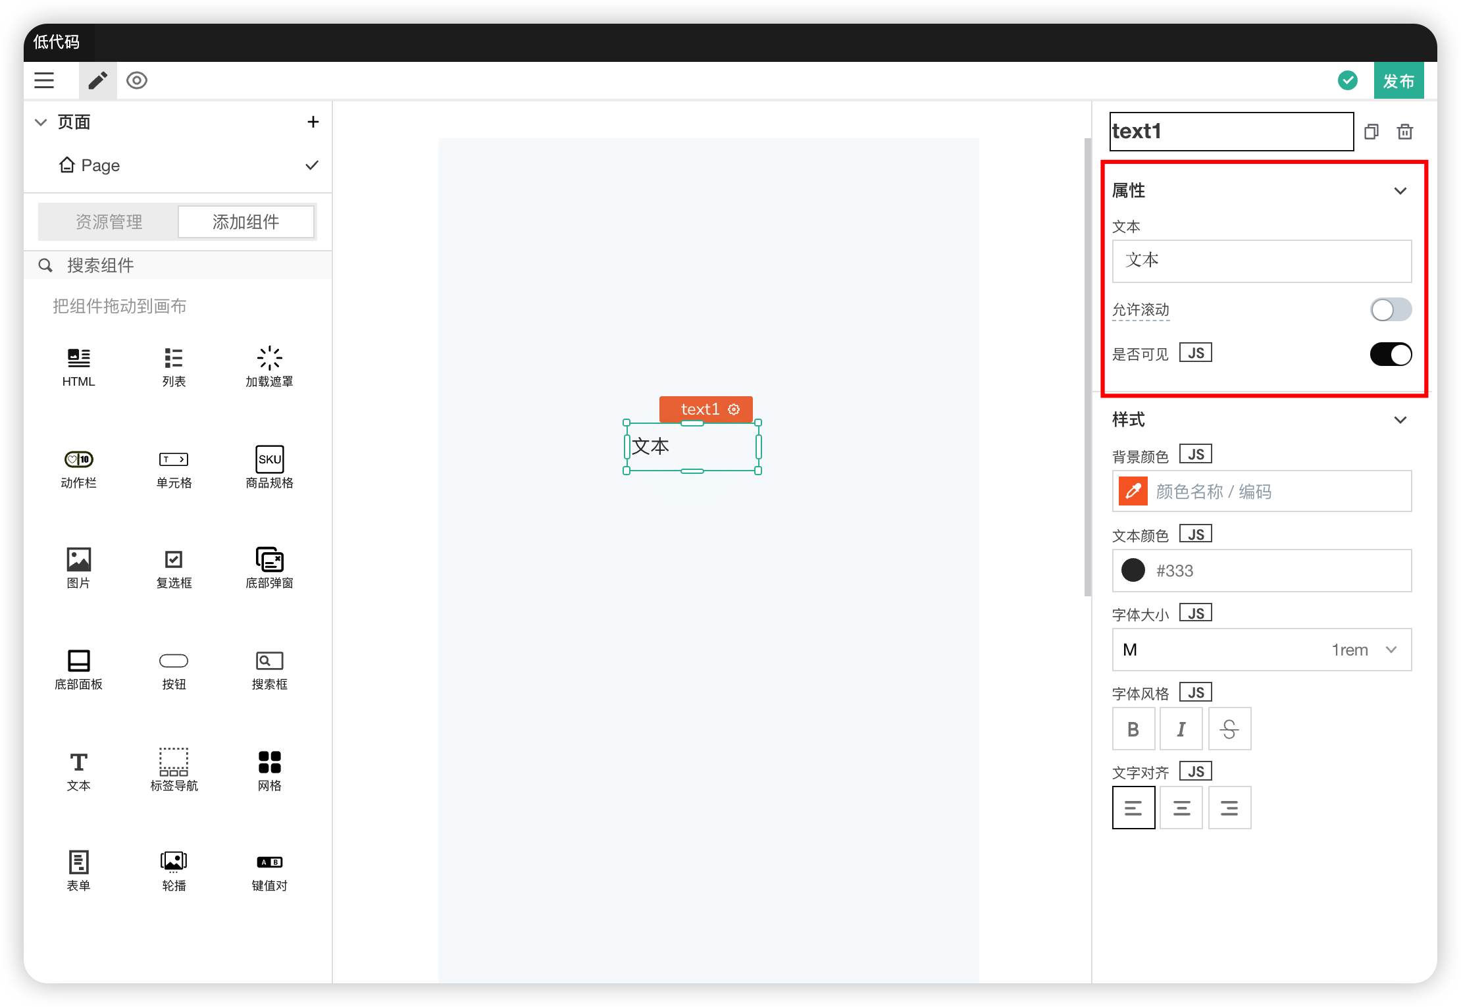Delete text1 with the trash icon
Viewport: 1461px width, 1007px height.
(1404, 132)
